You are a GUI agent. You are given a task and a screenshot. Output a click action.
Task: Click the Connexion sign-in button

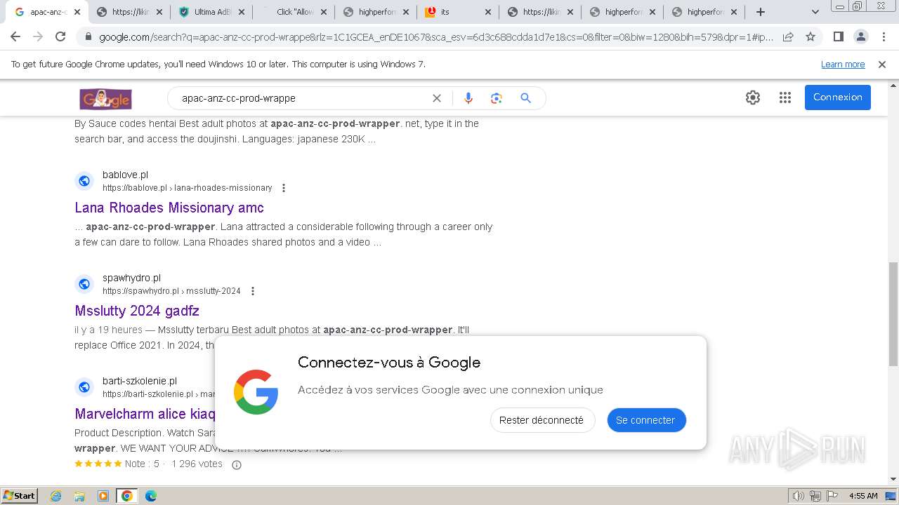coord(838,97)
